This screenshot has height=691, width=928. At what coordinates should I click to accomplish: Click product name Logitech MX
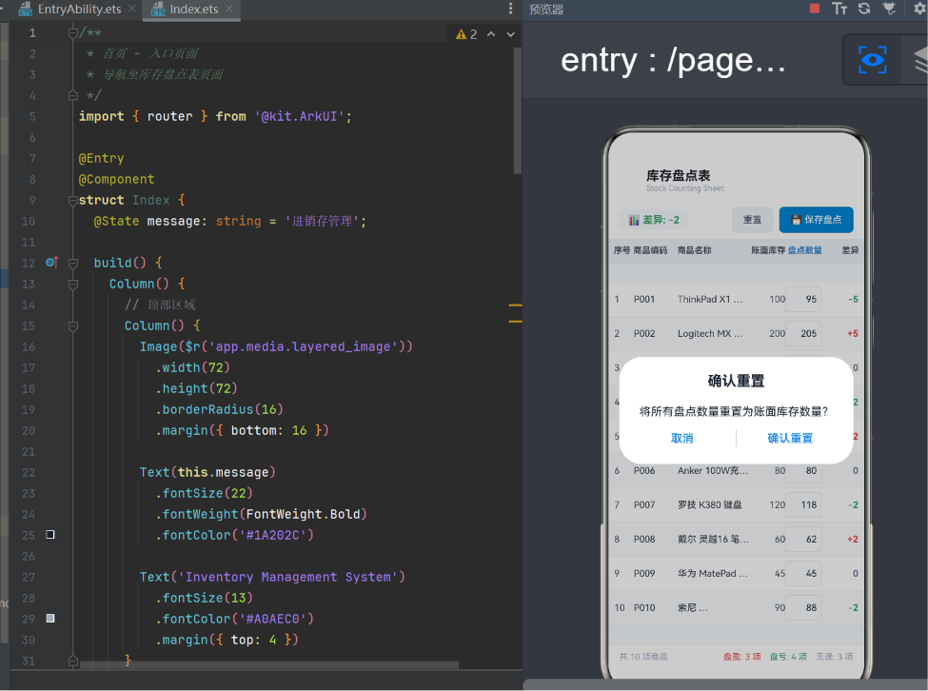(x=710, y=334)
